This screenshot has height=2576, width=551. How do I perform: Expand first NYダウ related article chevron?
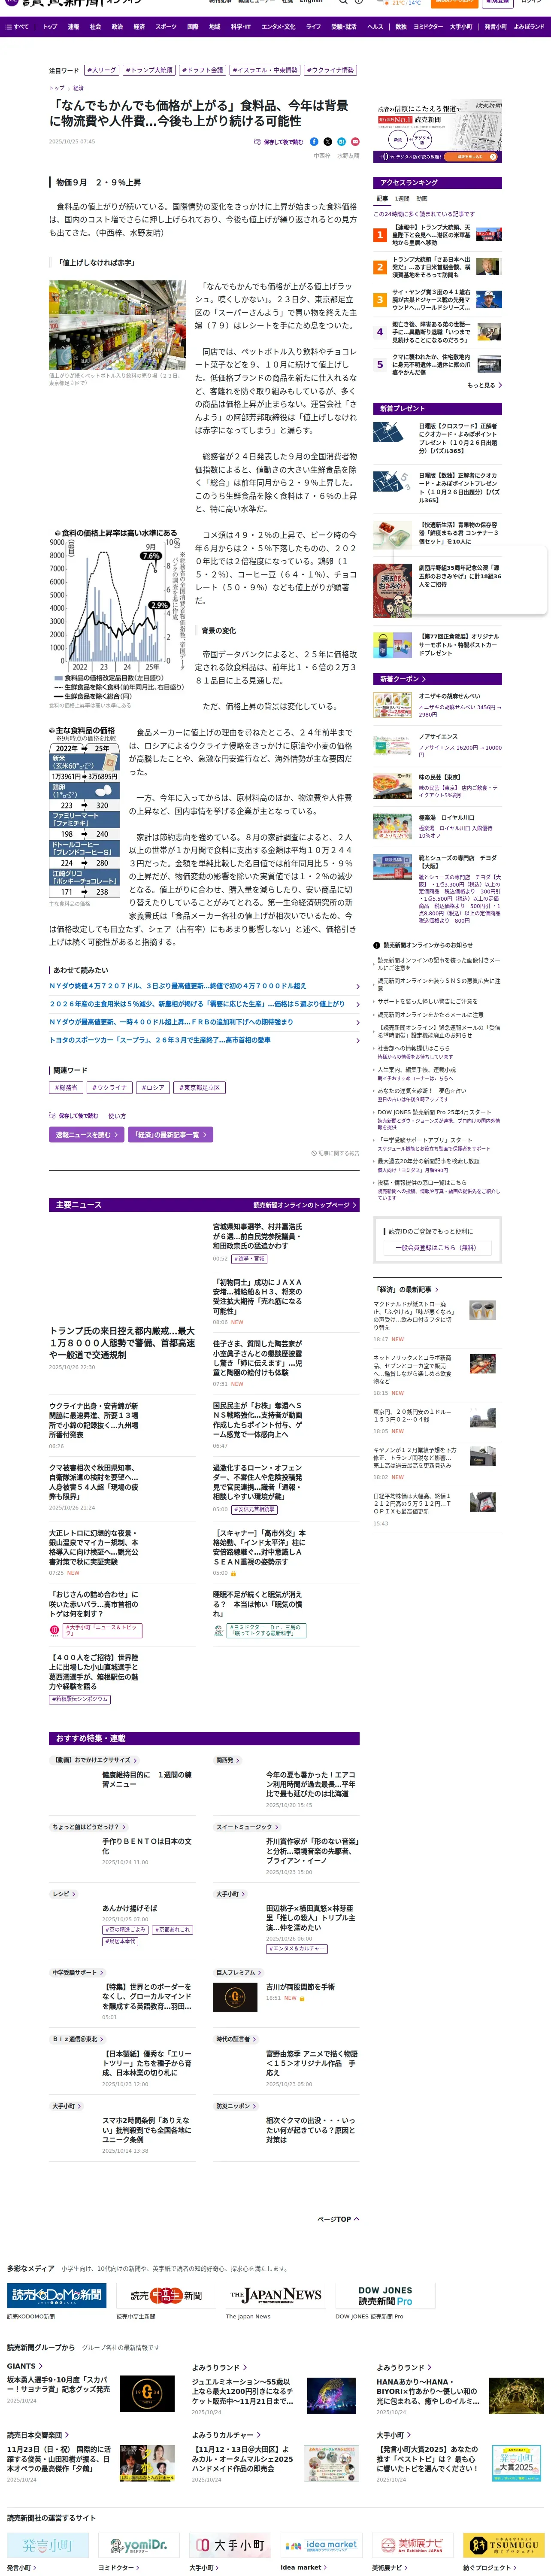[x=357, y=986]
